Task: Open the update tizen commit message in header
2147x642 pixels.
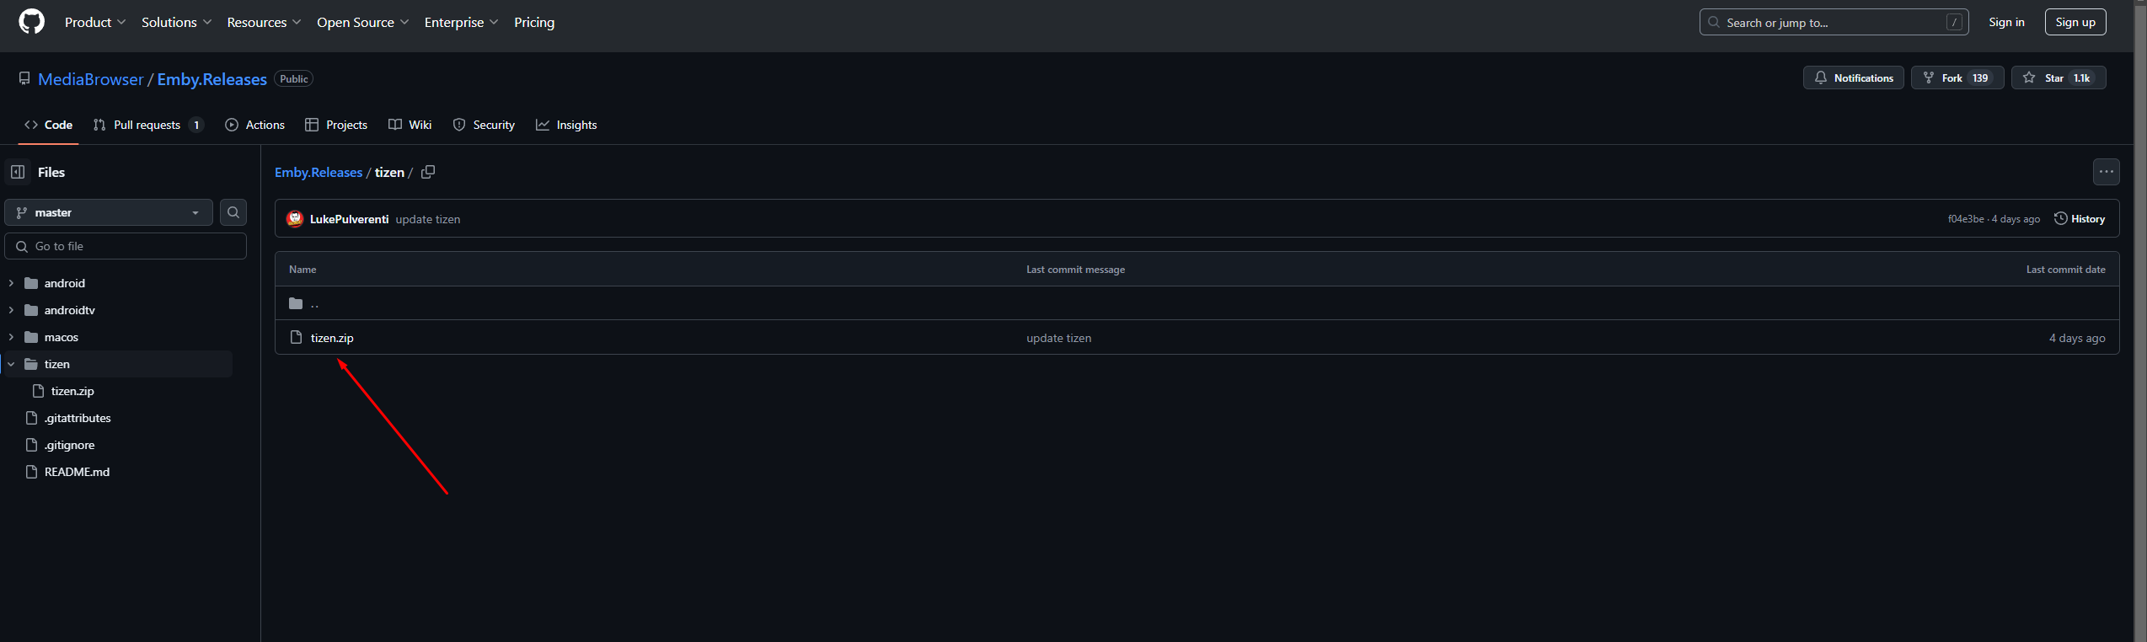Action: [428, 219]
